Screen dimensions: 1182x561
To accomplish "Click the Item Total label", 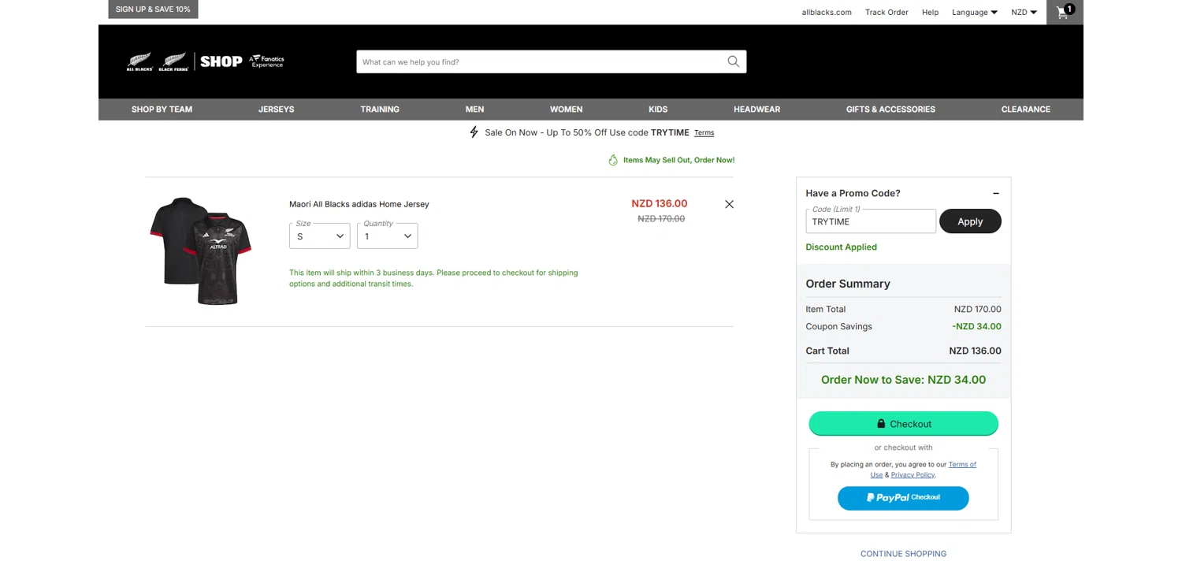I will pyautogui.click(x=825, y=310).
